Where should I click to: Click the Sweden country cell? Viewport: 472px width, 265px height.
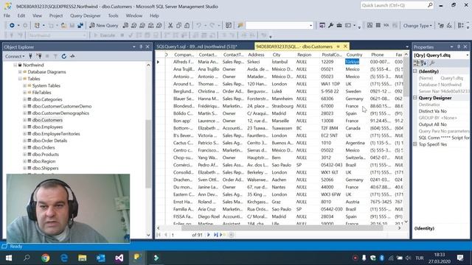tap(353, 91)
